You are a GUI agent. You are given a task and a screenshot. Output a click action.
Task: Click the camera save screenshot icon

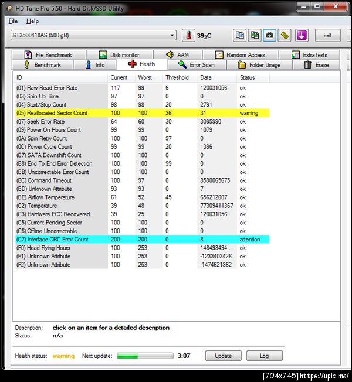point(269,36)
